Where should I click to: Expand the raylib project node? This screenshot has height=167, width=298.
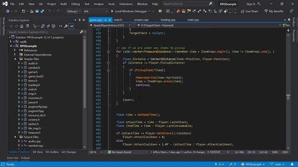pyautogui.click(x=11, y=42)
